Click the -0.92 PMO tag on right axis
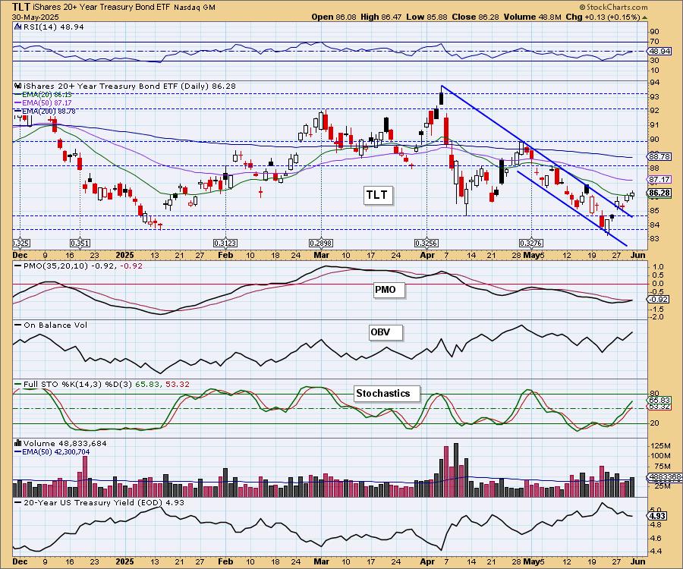The width and height of the screenshot is (683, 569). click(x=658, y=300)
